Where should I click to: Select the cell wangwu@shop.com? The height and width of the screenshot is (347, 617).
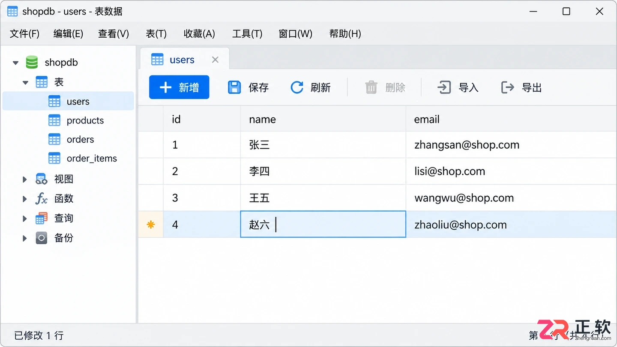click(511, 198)
